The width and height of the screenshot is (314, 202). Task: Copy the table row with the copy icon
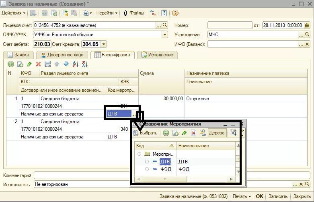point(20,64)
